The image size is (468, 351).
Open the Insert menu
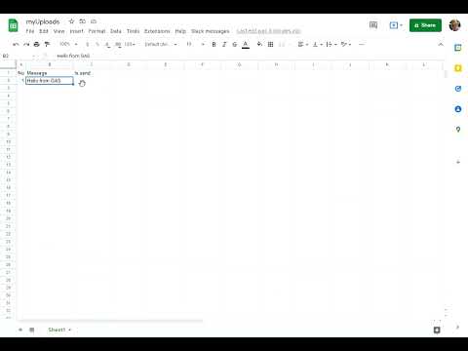[77, 31]
